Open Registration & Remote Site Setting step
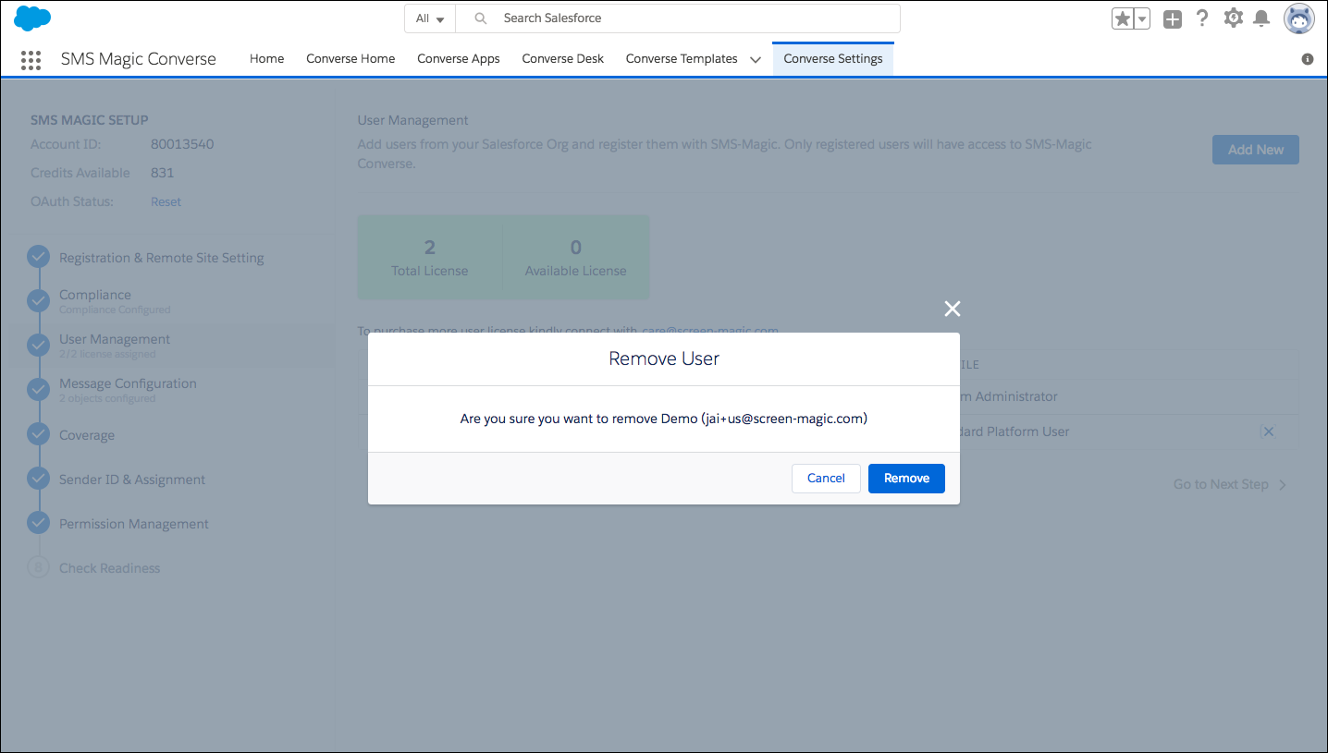 pyautogui.click(x=161, y=258)
